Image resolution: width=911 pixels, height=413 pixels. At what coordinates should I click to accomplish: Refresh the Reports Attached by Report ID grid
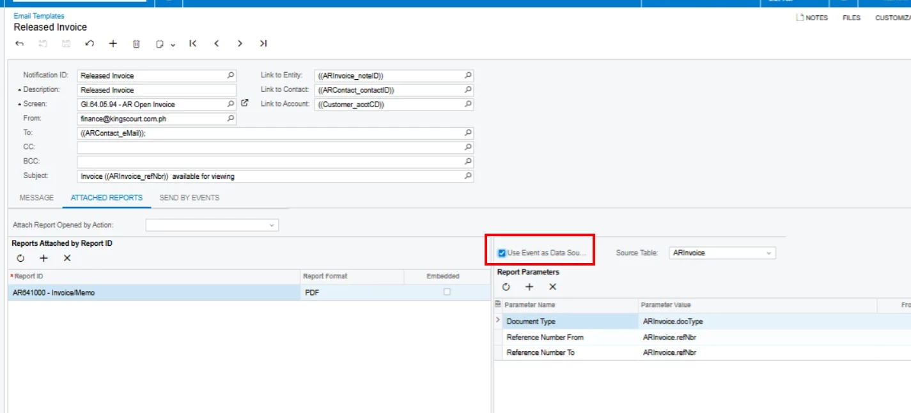[x=20, y=258]
